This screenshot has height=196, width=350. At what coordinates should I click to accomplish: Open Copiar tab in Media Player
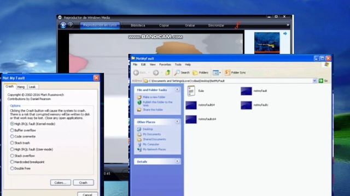(x=164, y=26)
